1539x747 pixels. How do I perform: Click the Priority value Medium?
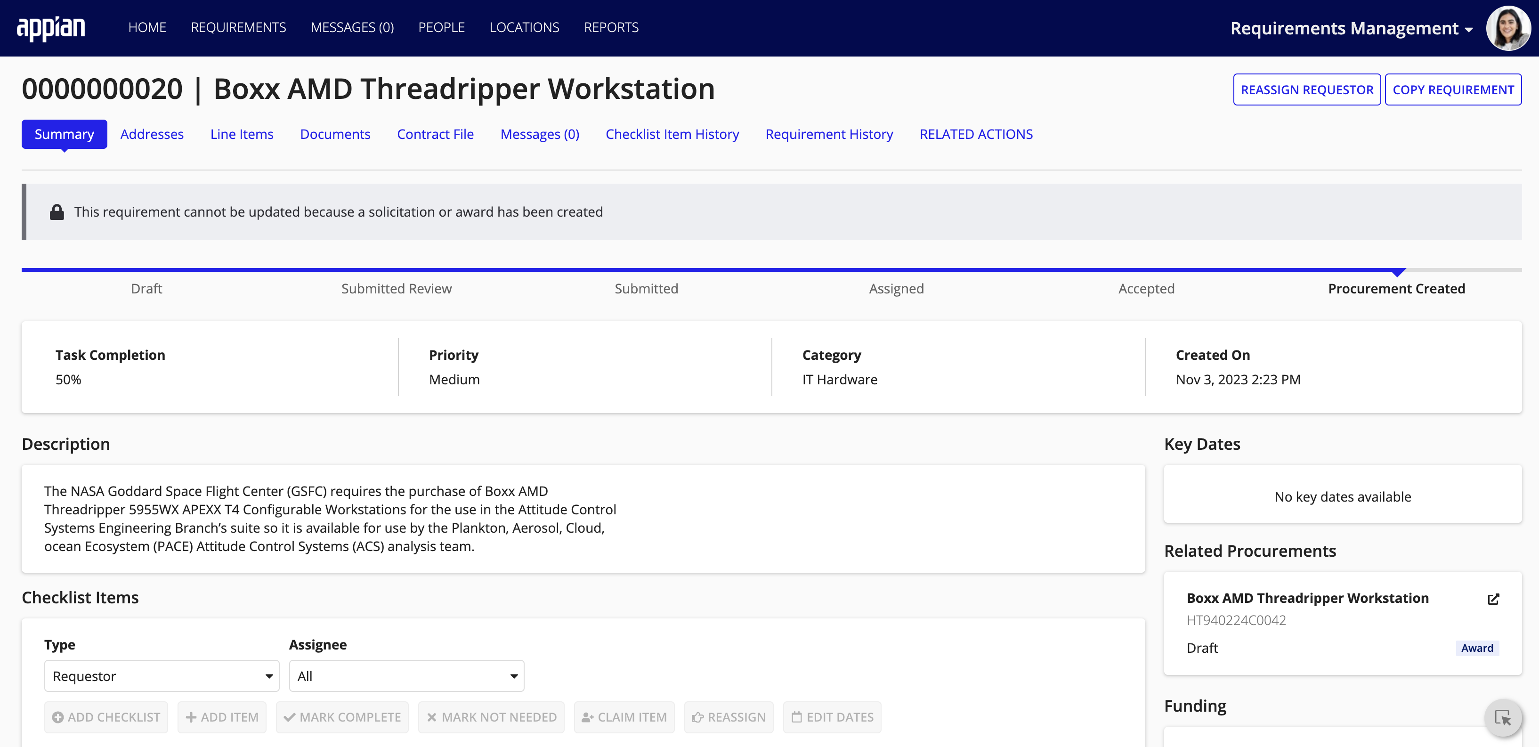(x=454, y=380)
